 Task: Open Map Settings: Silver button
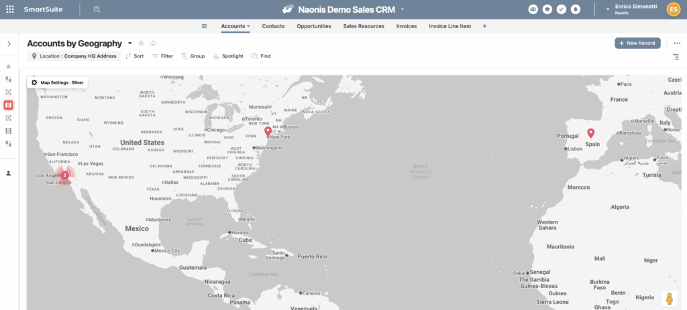[57, 82]
